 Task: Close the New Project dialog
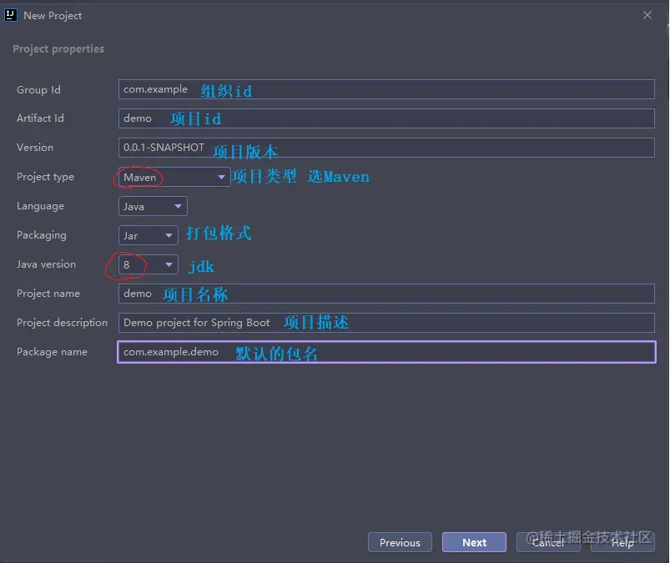(647, 15)
